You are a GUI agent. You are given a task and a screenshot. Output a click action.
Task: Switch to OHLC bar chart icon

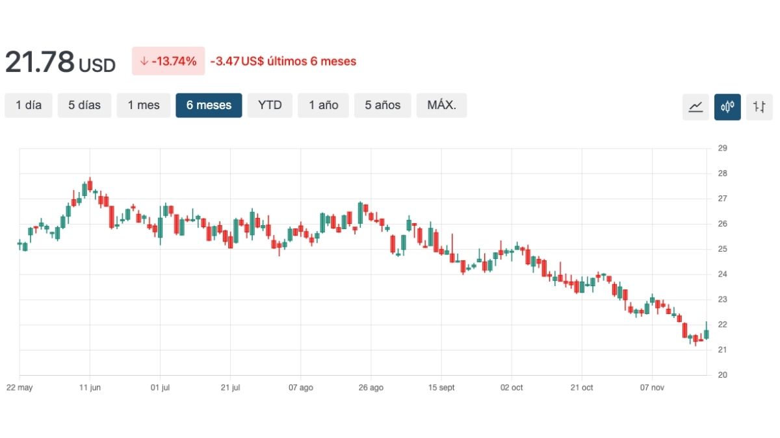pyautogui.click(x=759, y=106)
